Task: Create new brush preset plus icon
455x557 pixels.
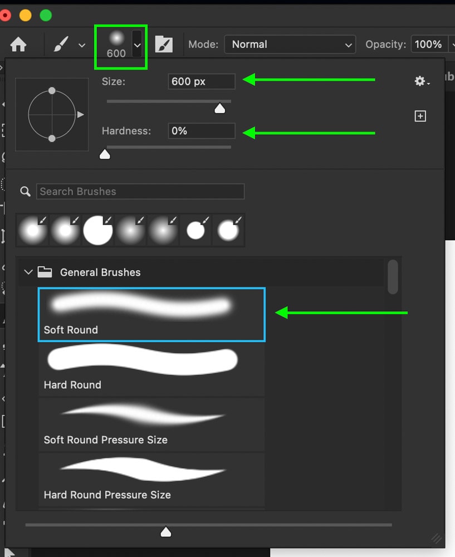Action: pyautogui.click(x=420, y=116)
